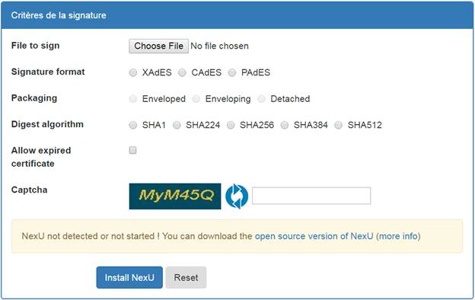Click the Allow expired certificate label

click(41, 157)
